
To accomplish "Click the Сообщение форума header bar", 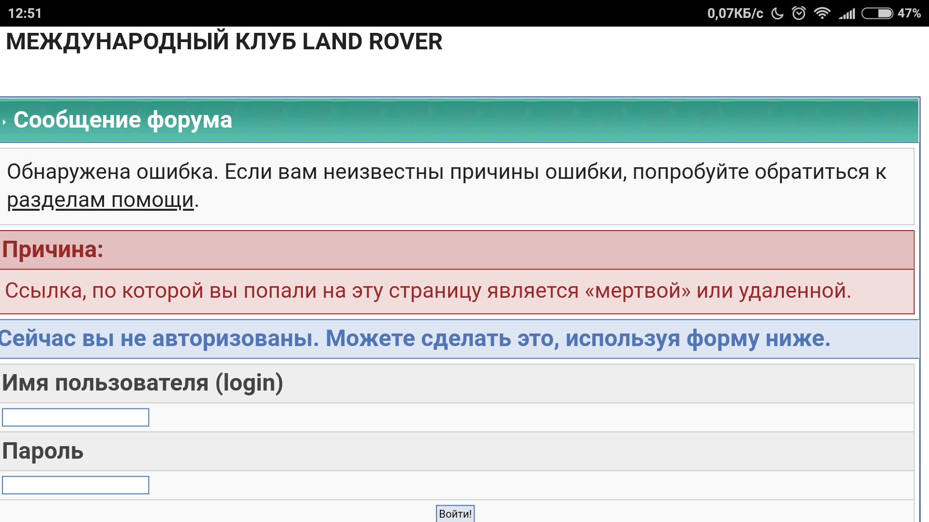I will point(460,120).
